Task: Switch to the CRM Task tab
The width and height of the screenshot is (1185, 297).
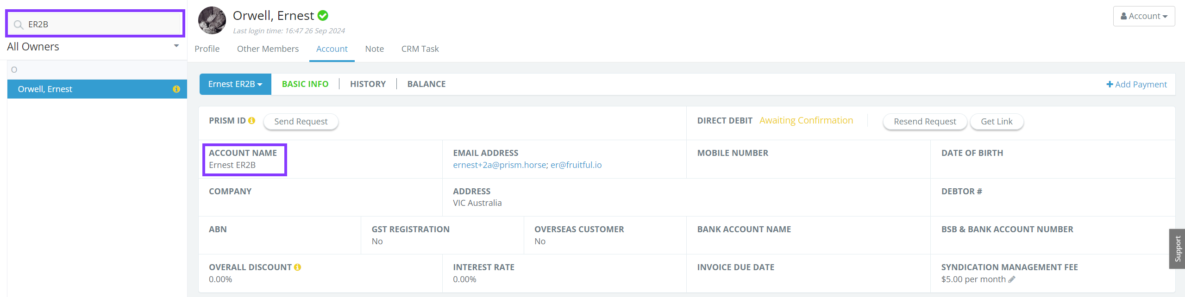Action: pos(420,49)
